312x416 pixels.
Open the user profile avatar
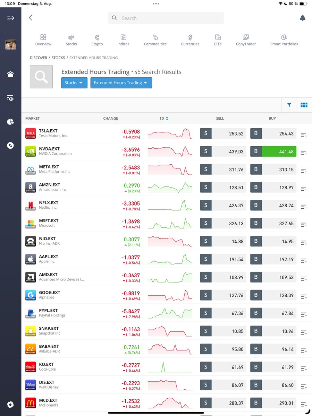click(x=10, y=44)
